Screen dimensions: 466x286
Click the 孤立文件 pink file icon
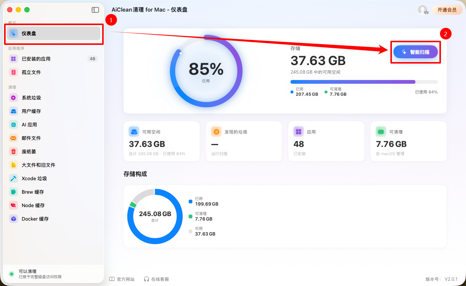(x=13, y=72)
